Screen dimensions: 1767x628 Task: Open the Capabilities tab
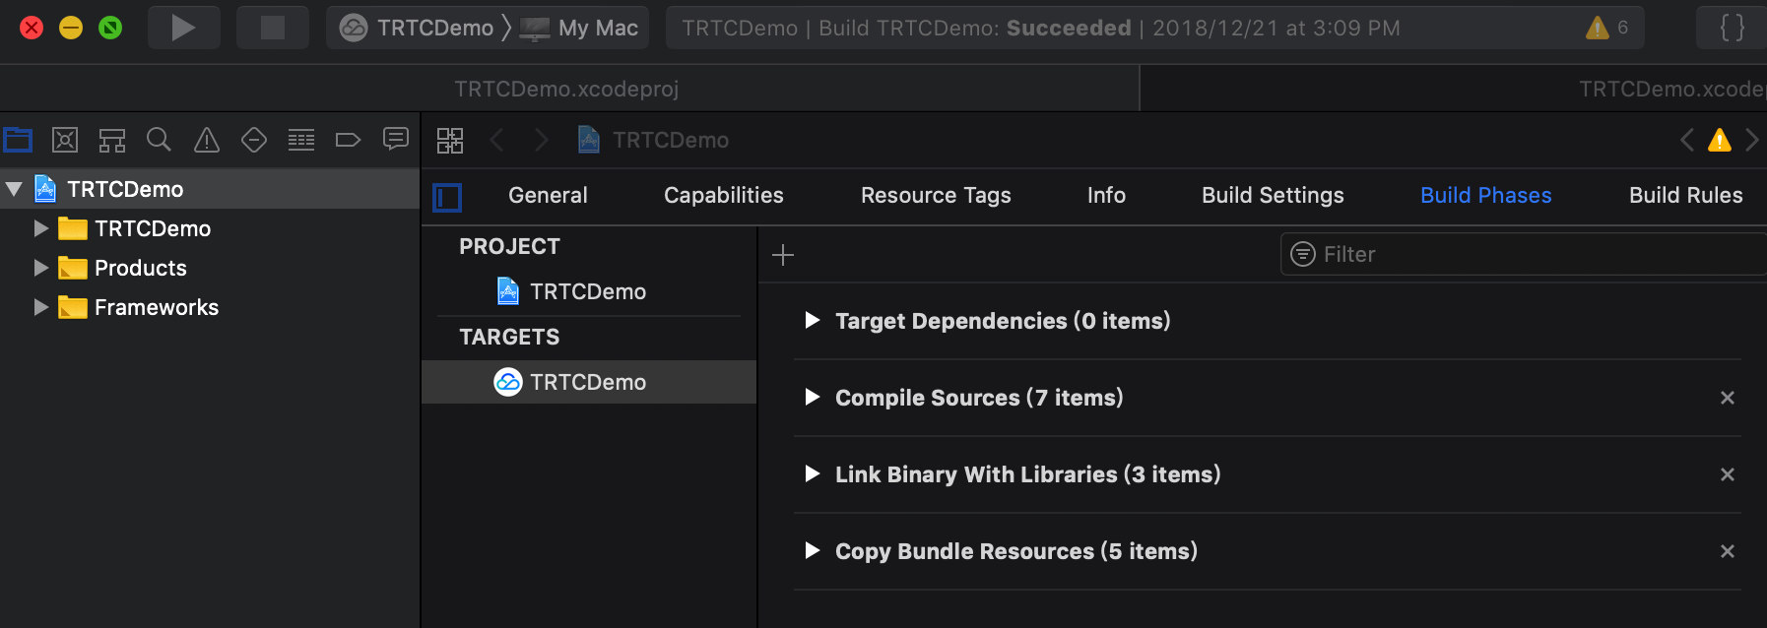click(x=723, y=195)
